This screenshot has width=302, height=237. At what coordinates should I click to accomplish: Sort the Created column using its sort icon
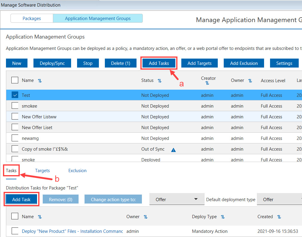pos(279,217)
